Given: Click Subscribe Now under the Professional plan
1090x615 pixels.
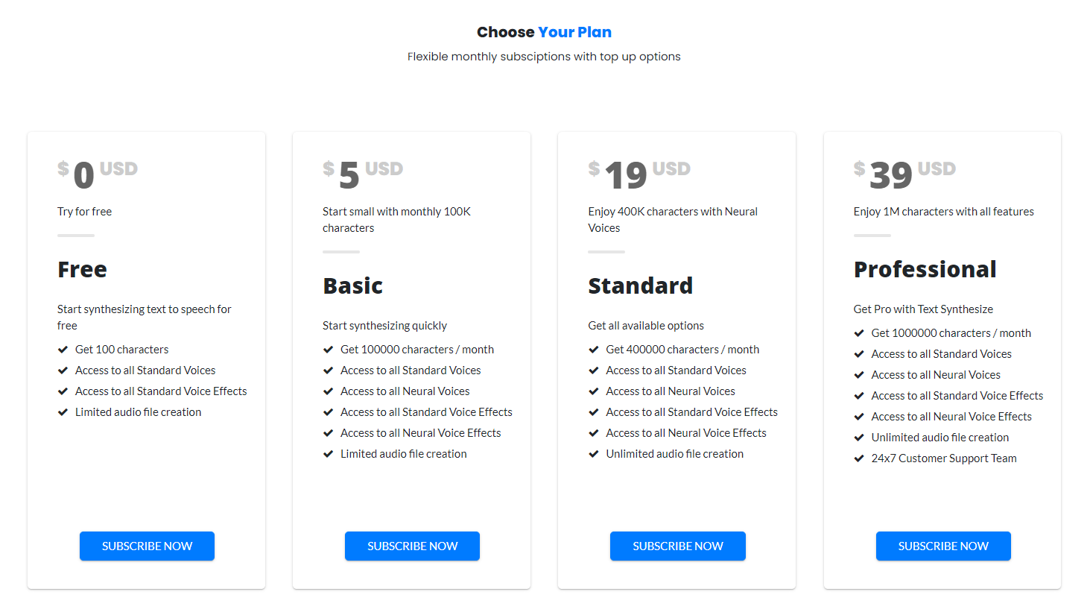Looking at the screenshot, I should tap(942, 546).
